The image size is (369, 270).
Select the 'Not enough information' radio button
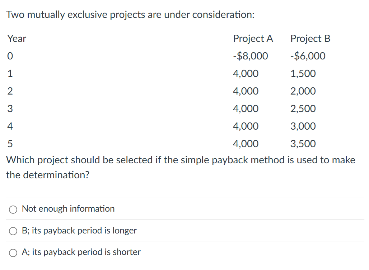pos(13,209)
